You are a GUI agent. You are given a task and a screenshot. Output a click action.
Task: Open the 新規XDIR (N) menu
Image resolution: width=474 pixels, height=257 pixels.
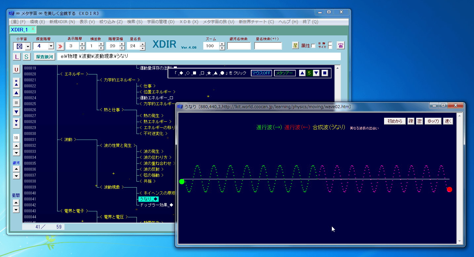click(62, 22)
